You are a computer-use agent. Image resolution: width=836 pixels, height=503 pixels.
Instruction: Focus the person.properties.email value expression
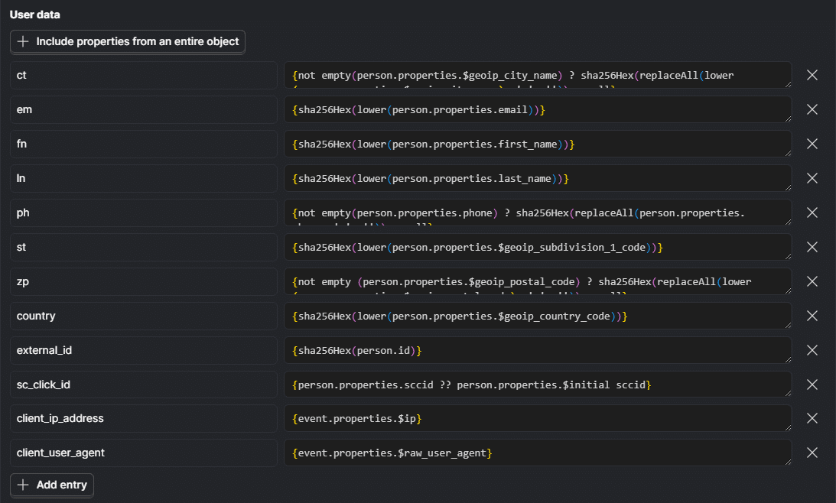pyautogui.click(x=538, y=109)
